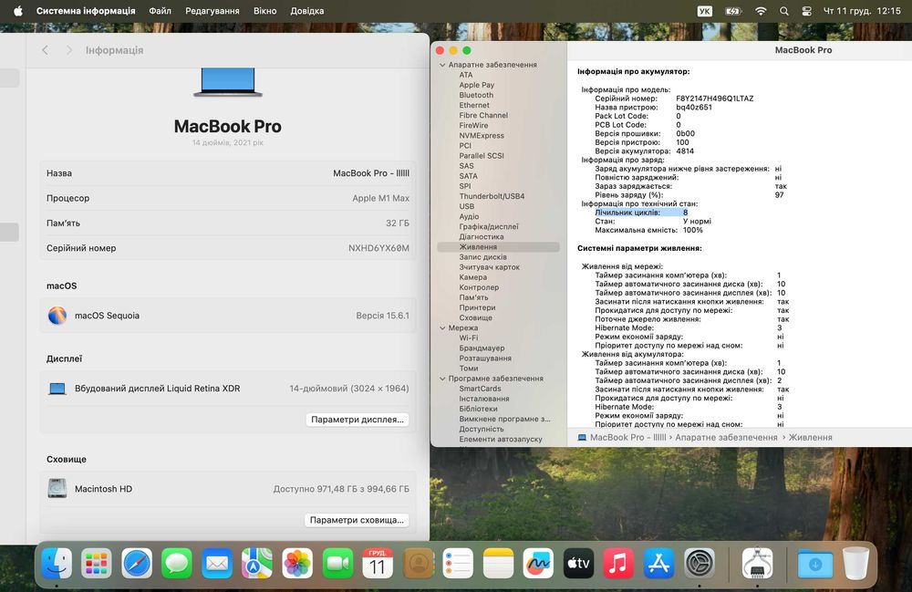Collapse Апаратне забезпечення tree section
This screenshot has width=912, height=592.
442,65
